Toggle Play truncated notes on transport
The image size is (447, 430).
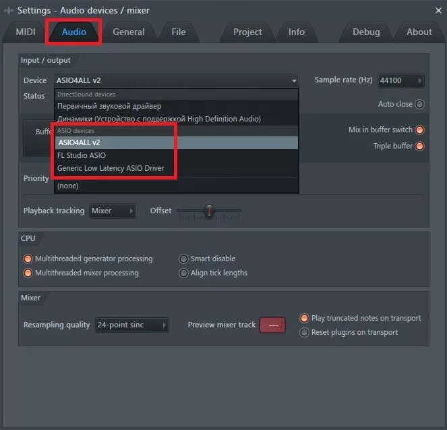tap(304, 318)
